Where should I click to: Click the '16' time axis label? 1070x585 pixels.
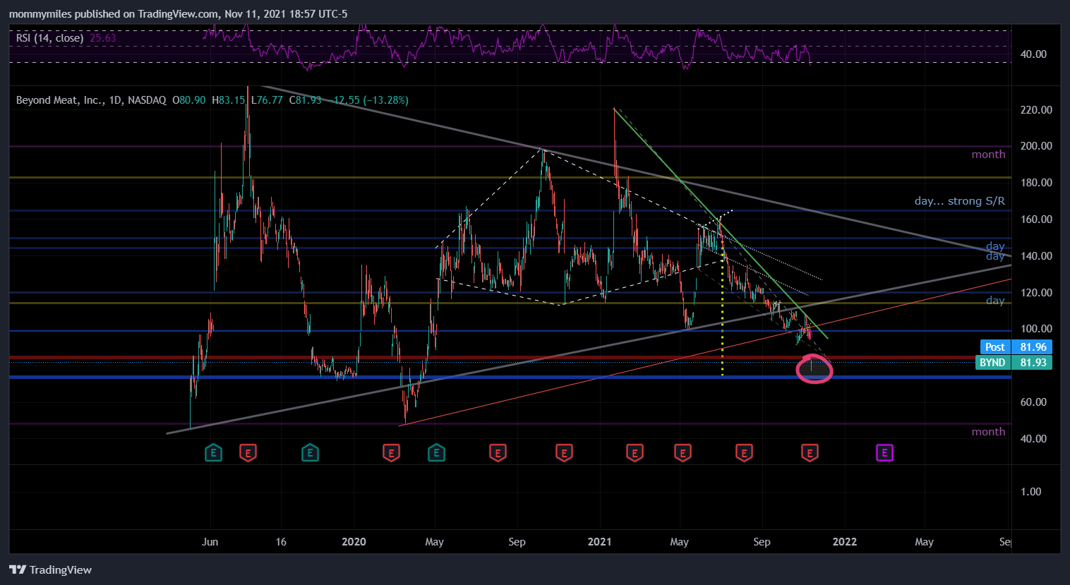click(x=281, y=542)
